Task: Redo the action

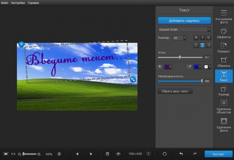Action: coord(195,154)
